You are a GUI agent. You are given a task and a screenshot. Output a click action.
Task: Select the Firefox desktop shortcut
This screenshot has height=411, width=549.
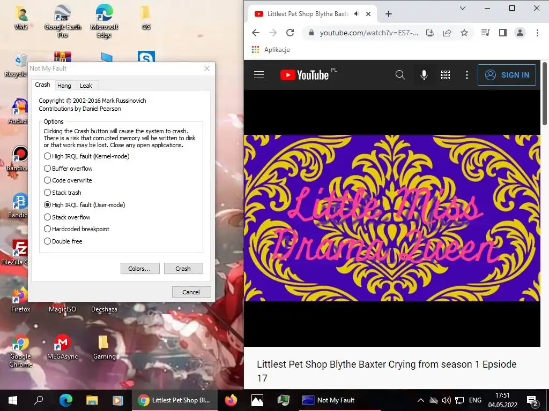click(x=21, y=300)
